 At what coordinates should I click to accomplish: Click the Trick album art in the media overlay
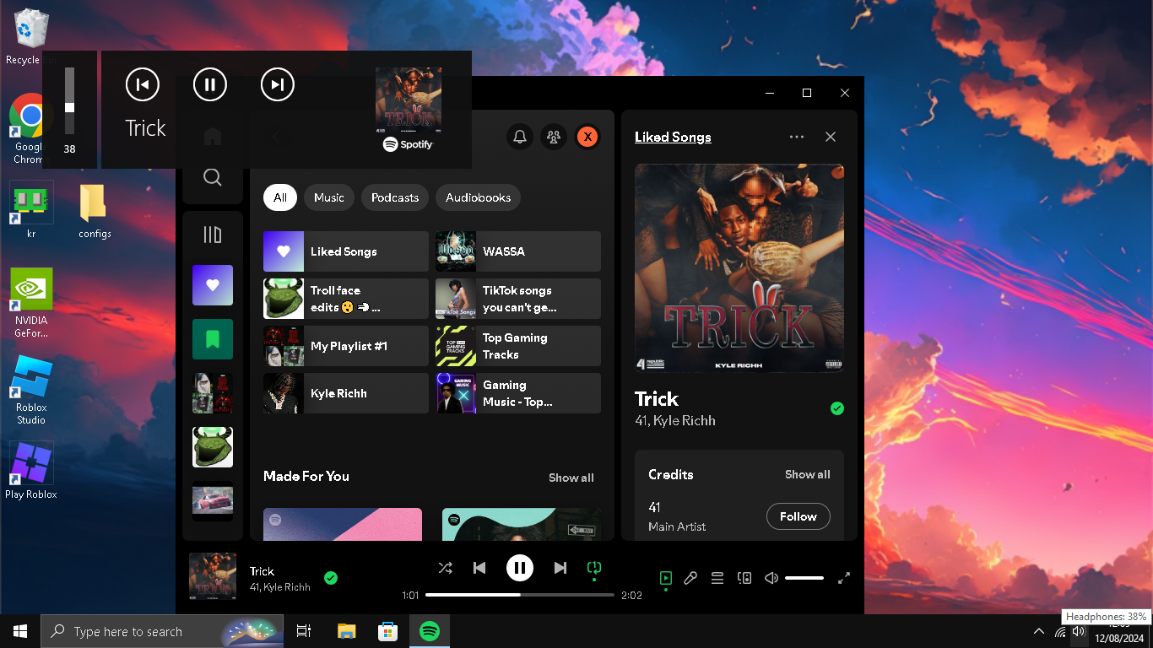pos(409,99)
